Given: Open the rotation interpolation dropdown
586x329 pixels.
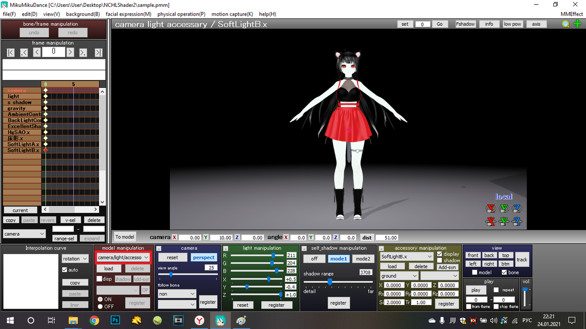Looking at the screenshot, I should [75, 259].
